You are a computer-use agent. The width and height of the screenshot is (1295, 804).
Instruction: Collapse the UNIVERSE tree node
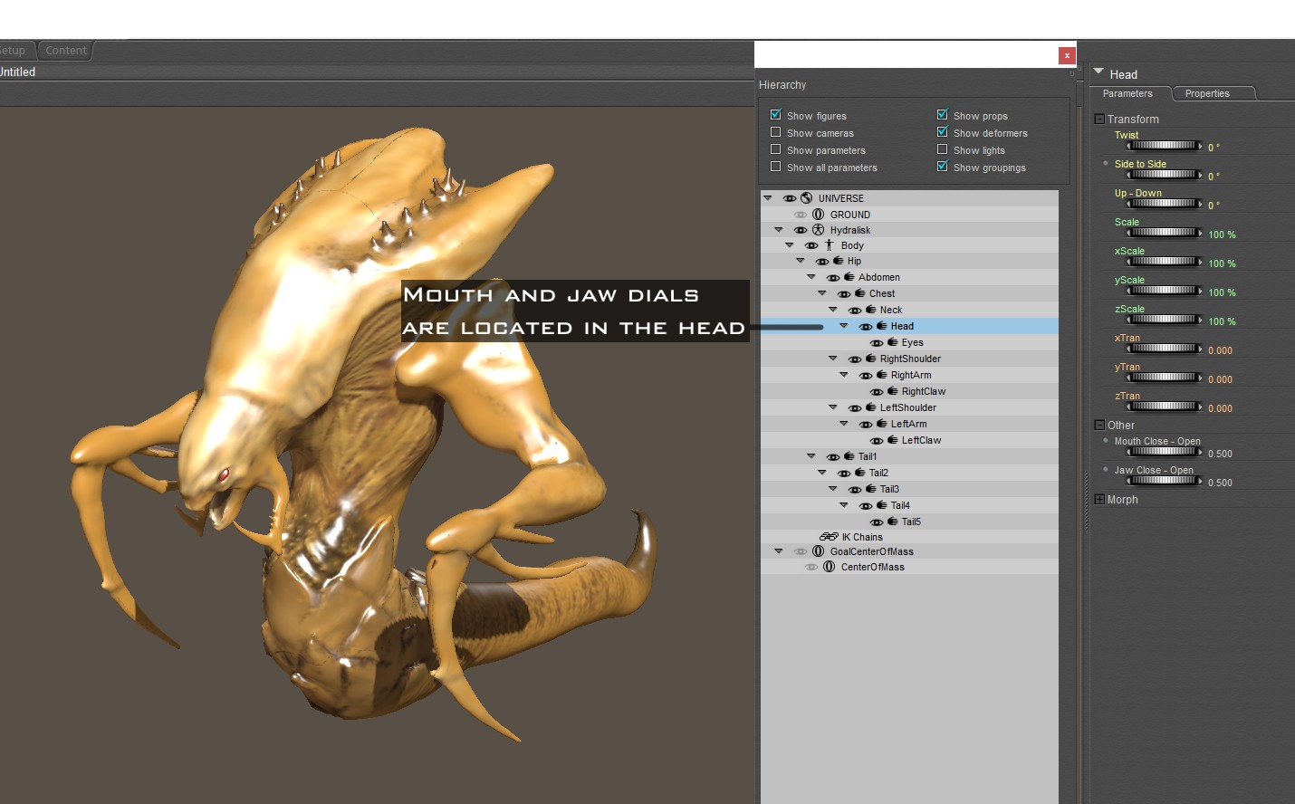(768, 197)
